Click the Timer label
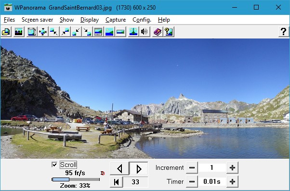The width and height of the screenshot is (290, 191). tap(175, 181)
